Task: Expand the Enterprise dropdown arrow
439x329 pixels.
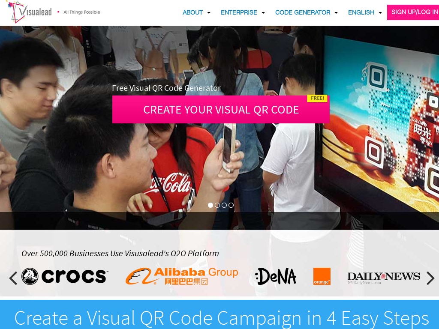Action: point(263,12)
